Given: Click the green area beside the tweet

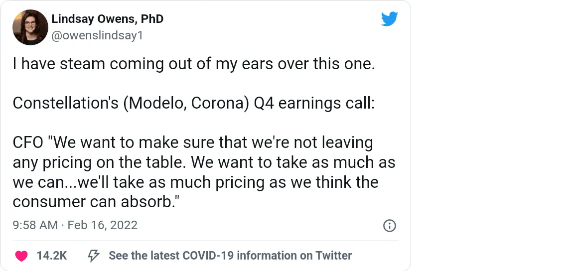Looking at the screenshot, I should (x=493, y=135).
